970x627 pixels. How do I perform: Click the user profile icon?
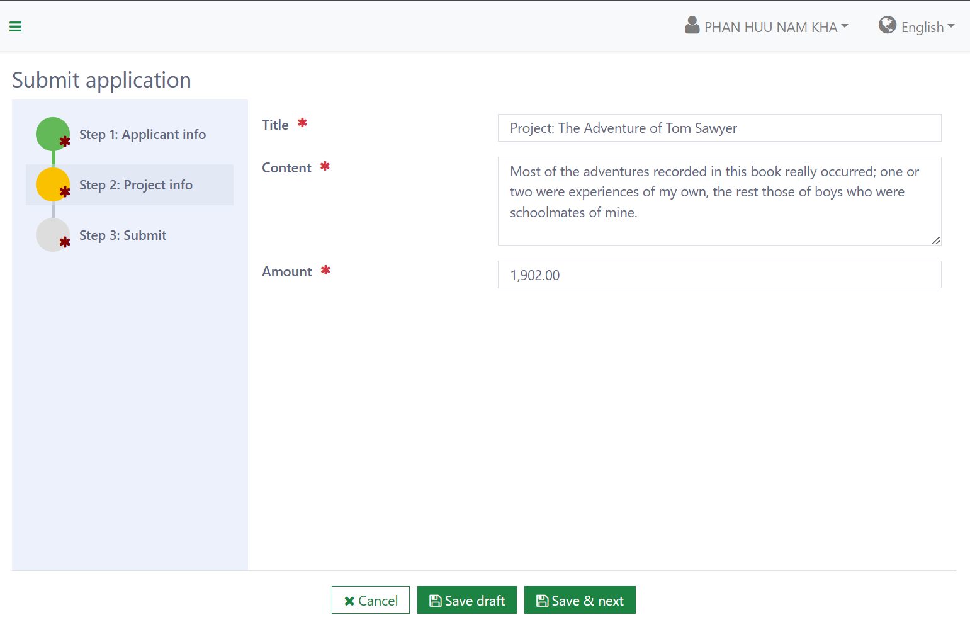[x=692, y=25]
